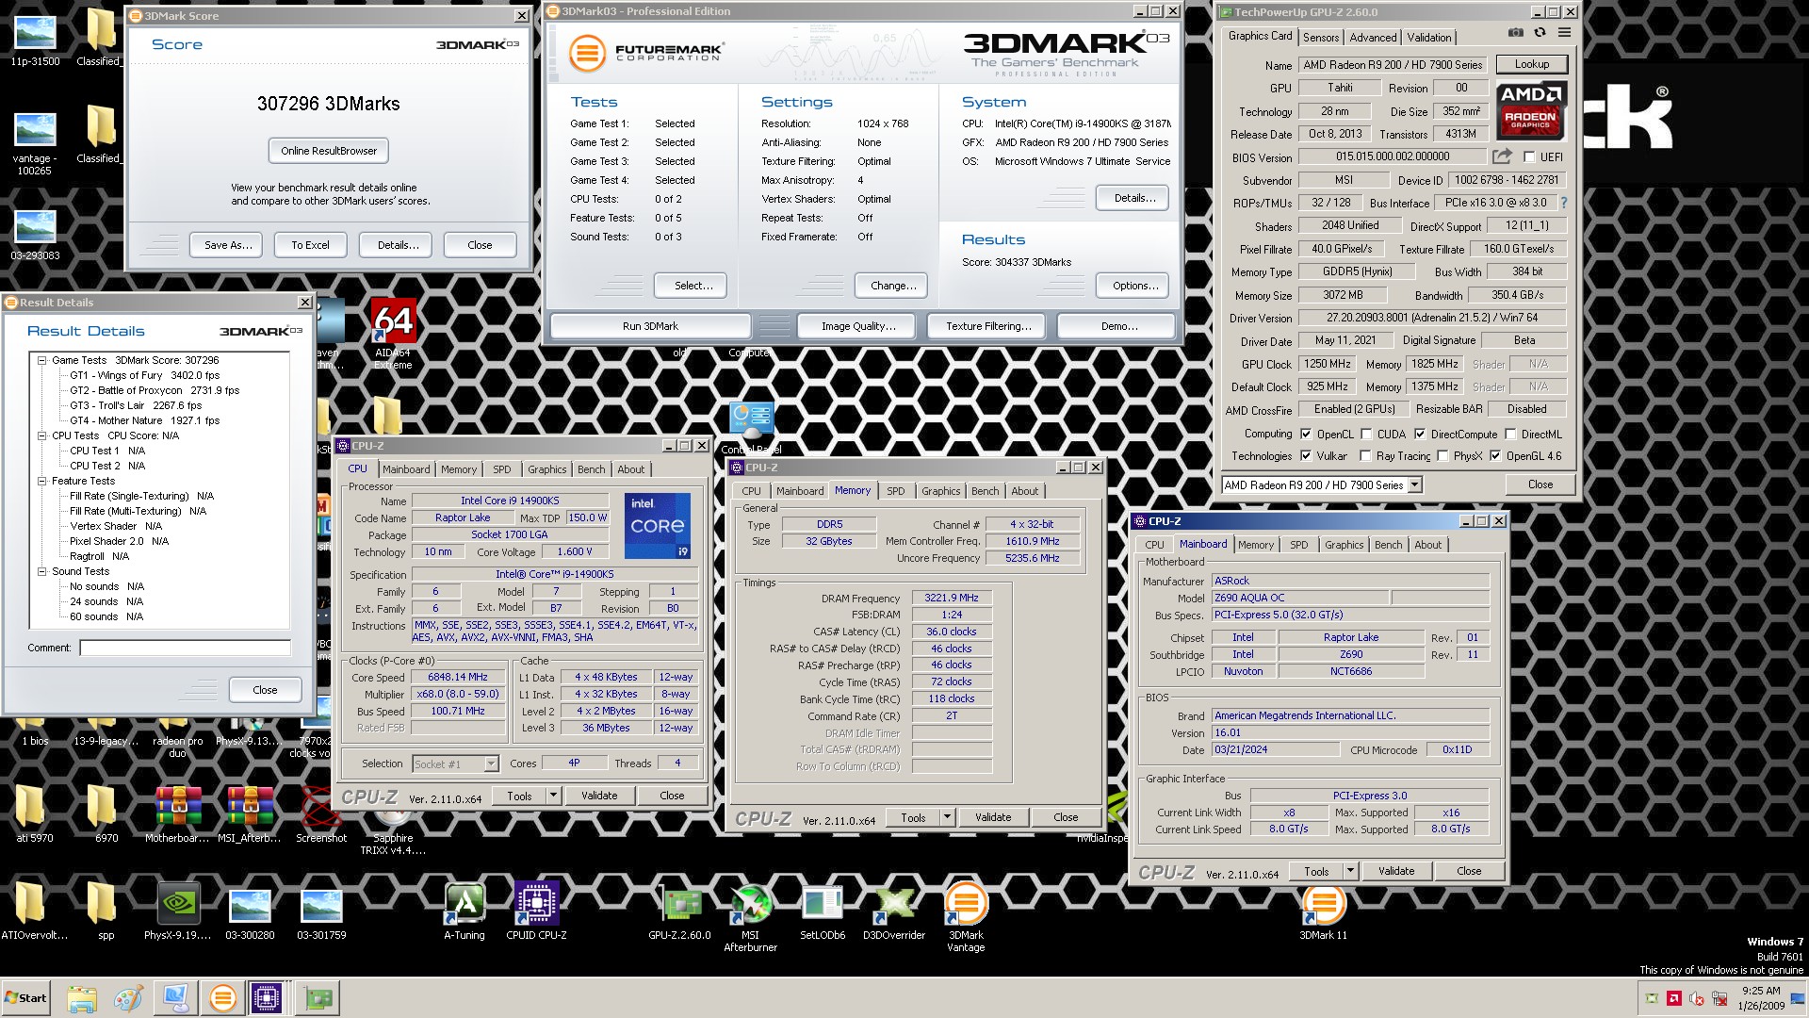Click the Online ResultBrowser button
The width and height of the screenshot is (1809, 1018).
(x=329, y=151)
